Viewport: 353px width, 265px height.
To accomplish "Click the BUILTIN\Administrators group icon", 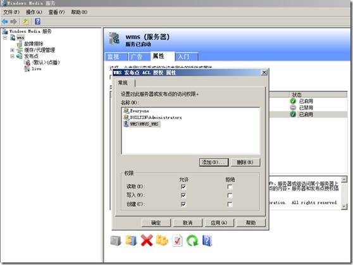I will pos(127,117).
